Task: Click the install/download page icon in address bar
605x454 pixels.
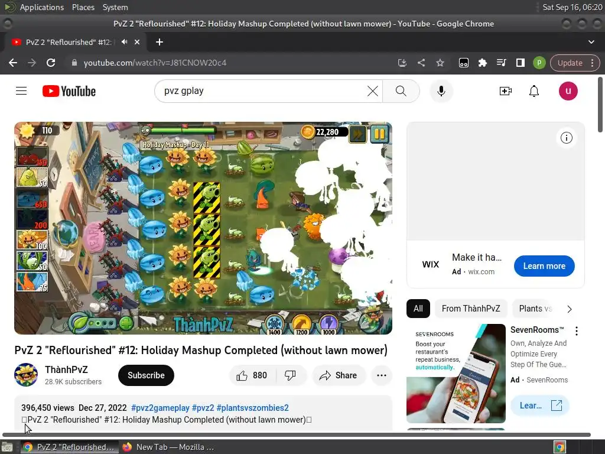Action: 402,63
